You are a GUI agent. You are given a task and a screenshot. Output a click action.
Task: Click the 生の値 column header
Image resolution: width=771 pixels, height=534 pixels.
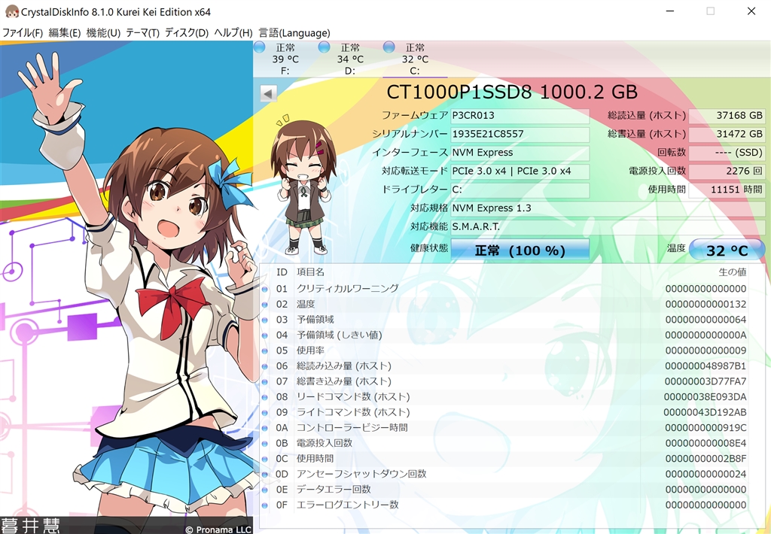tap(732, 272)
